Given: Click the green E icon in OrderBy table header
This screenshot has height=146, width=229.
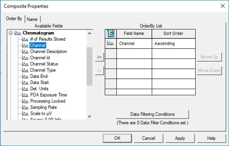Looking at the screenshot, I should pyautogui.click(x=111, y=34).
